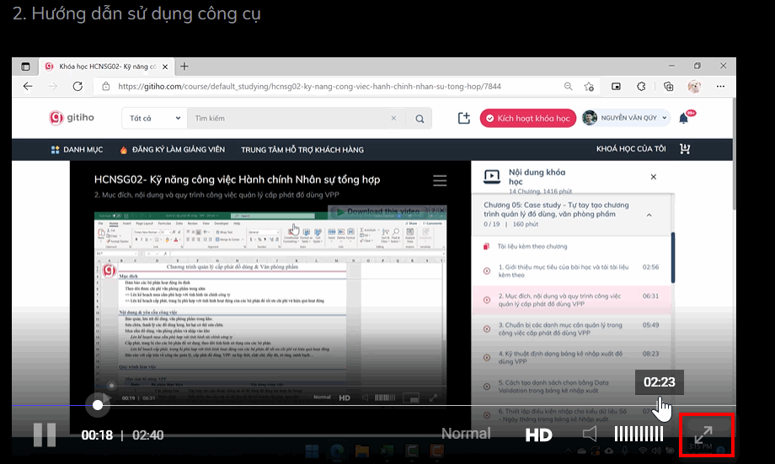Viewport: 775px width, 464px height.
Task: Click the fullscreen expand arrows icon
Action: (703, 435)
